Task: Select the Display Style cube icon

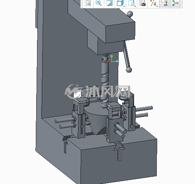Action: click(120, 3)
